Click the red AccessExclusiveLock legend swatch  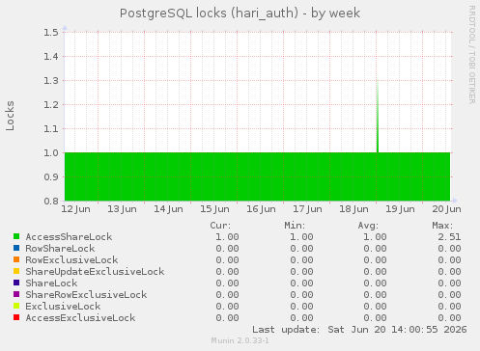pos(16,317)
